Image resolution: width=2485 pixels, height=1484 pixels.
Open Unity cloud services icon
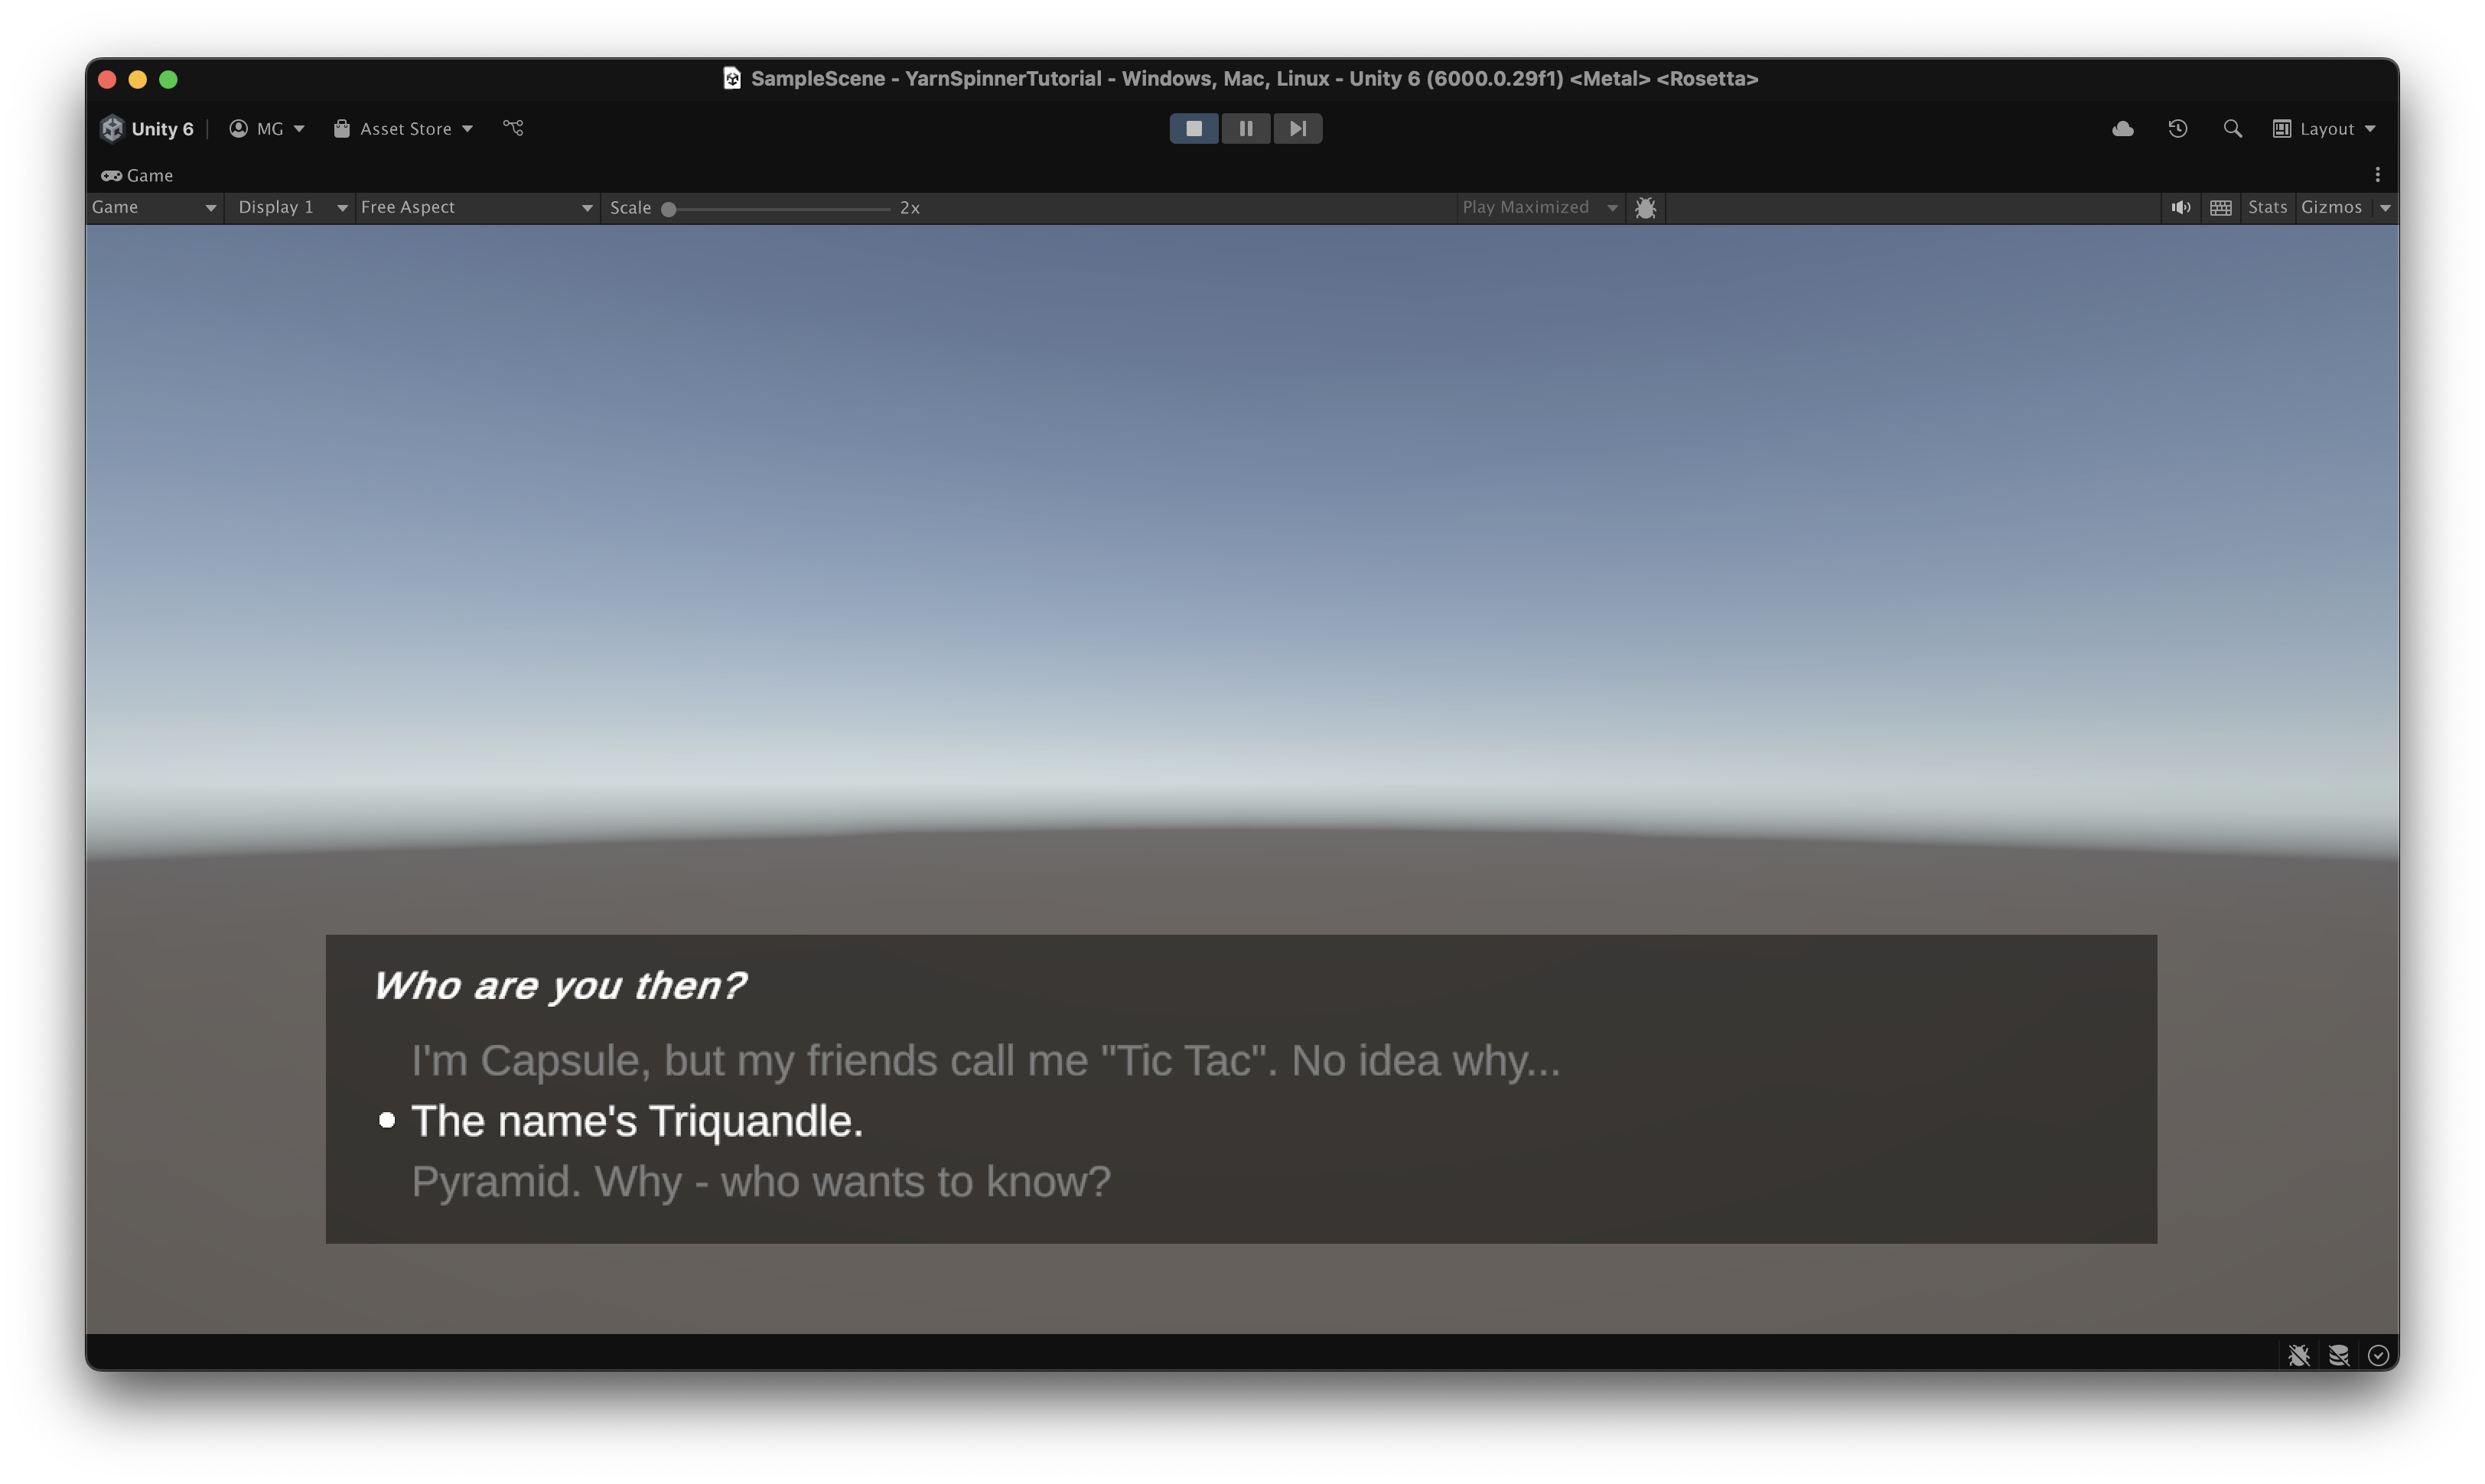point(2123,128)
